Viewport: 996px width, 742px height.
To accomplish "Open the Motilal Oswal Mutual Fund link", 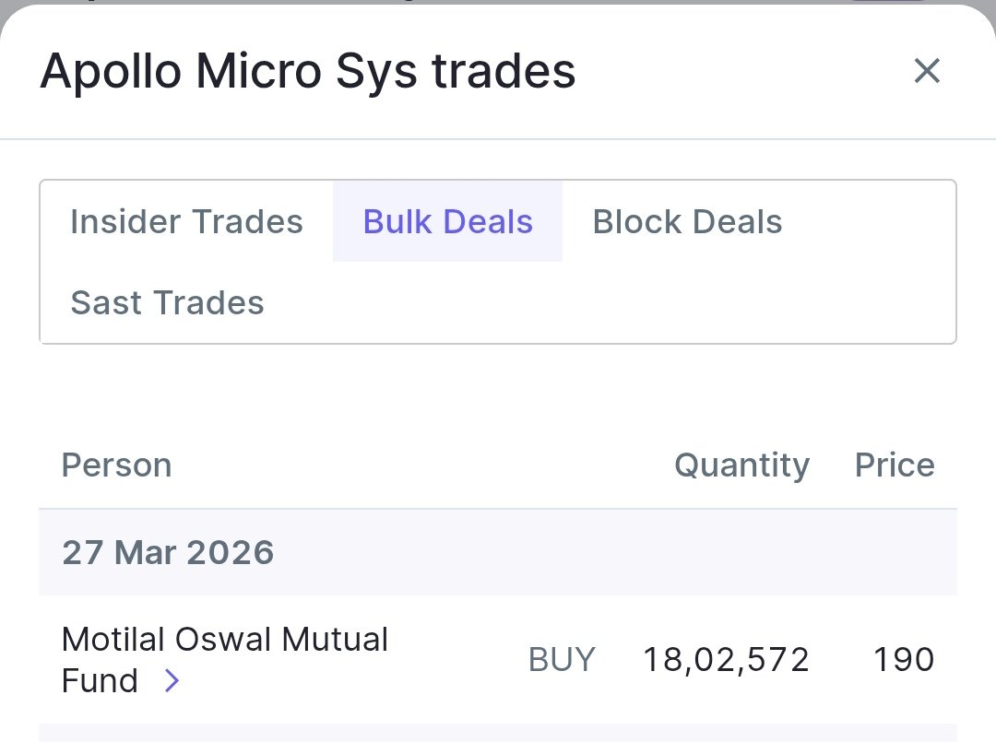I will (x=224, y=640).
